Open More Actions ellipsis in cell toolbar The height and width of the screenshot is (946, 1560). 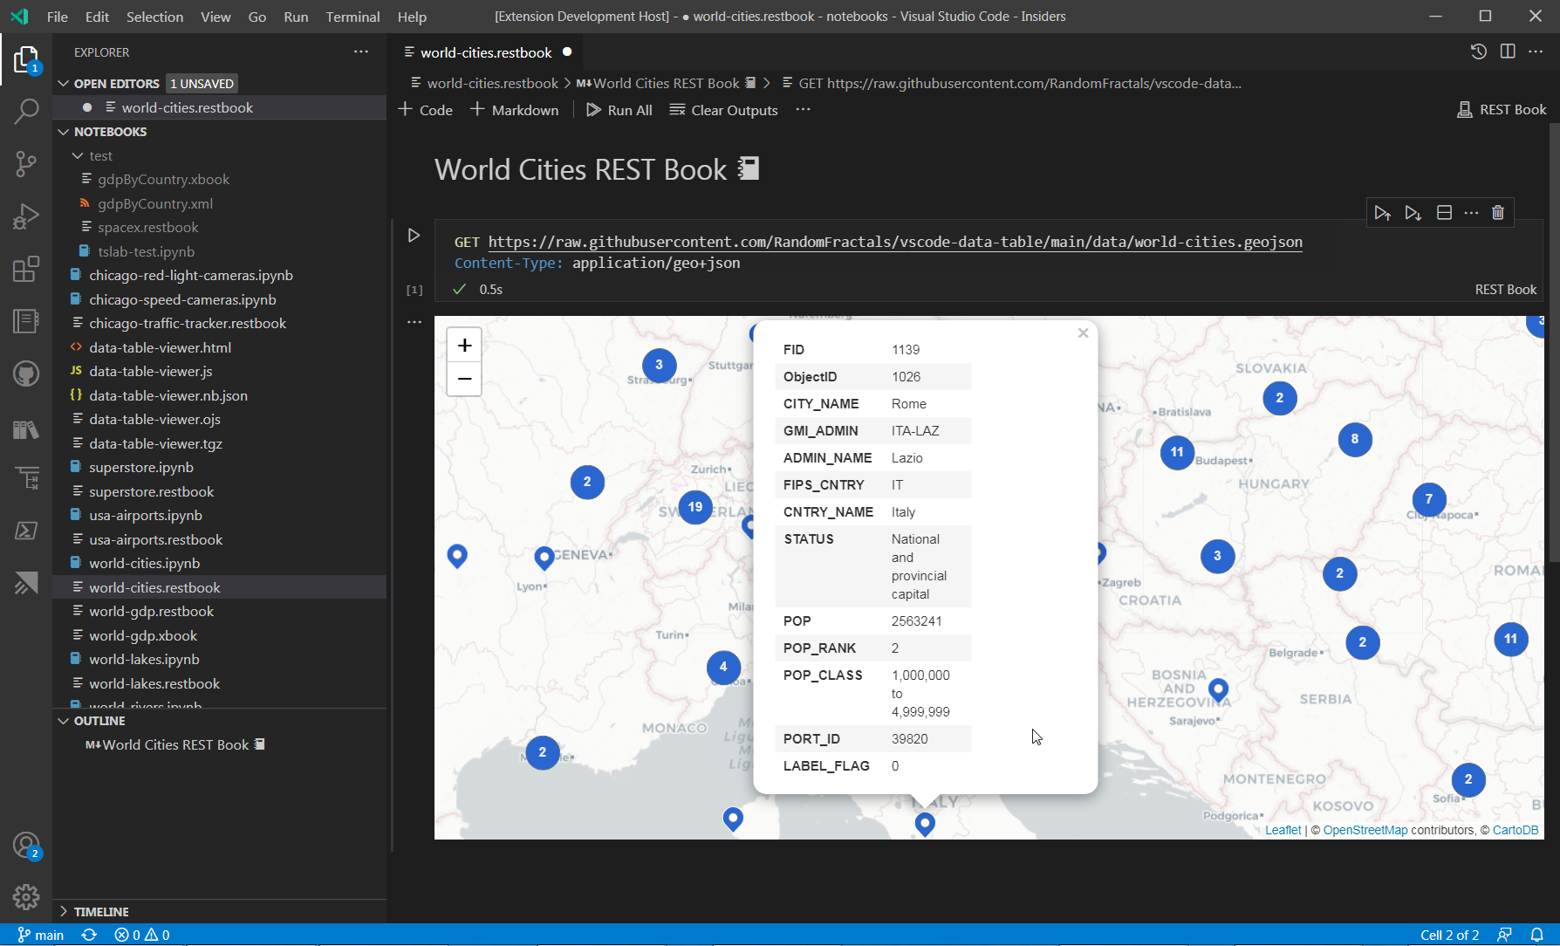coord(1472,212)
